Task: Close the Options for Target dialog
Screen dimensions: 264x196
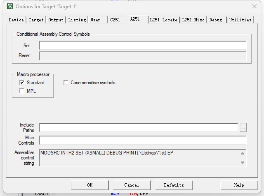Action: pyautogui.click(x=255, y=7)
